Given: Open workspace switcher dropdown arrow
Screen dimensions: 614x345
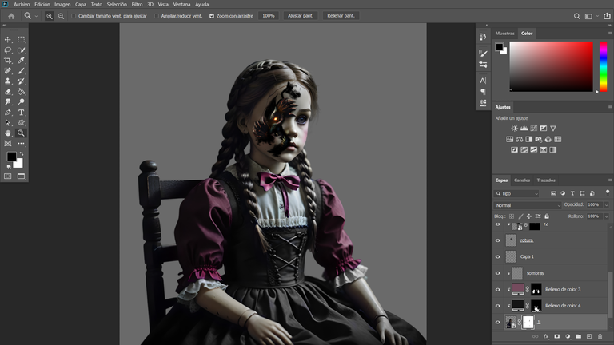Looking at the screenshot, I should pyautogui.click(x=597, y=16).
